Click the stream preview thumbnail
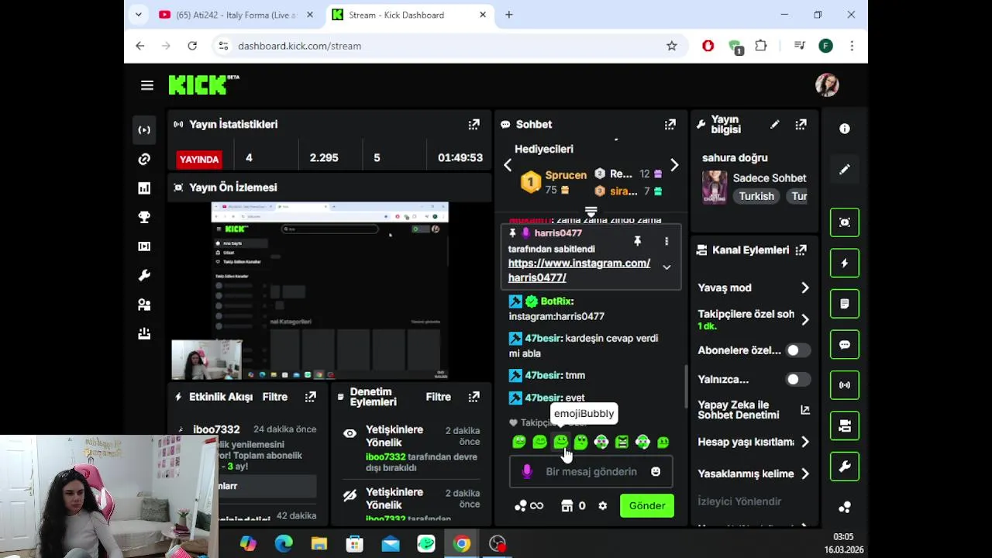 (329, 291)
